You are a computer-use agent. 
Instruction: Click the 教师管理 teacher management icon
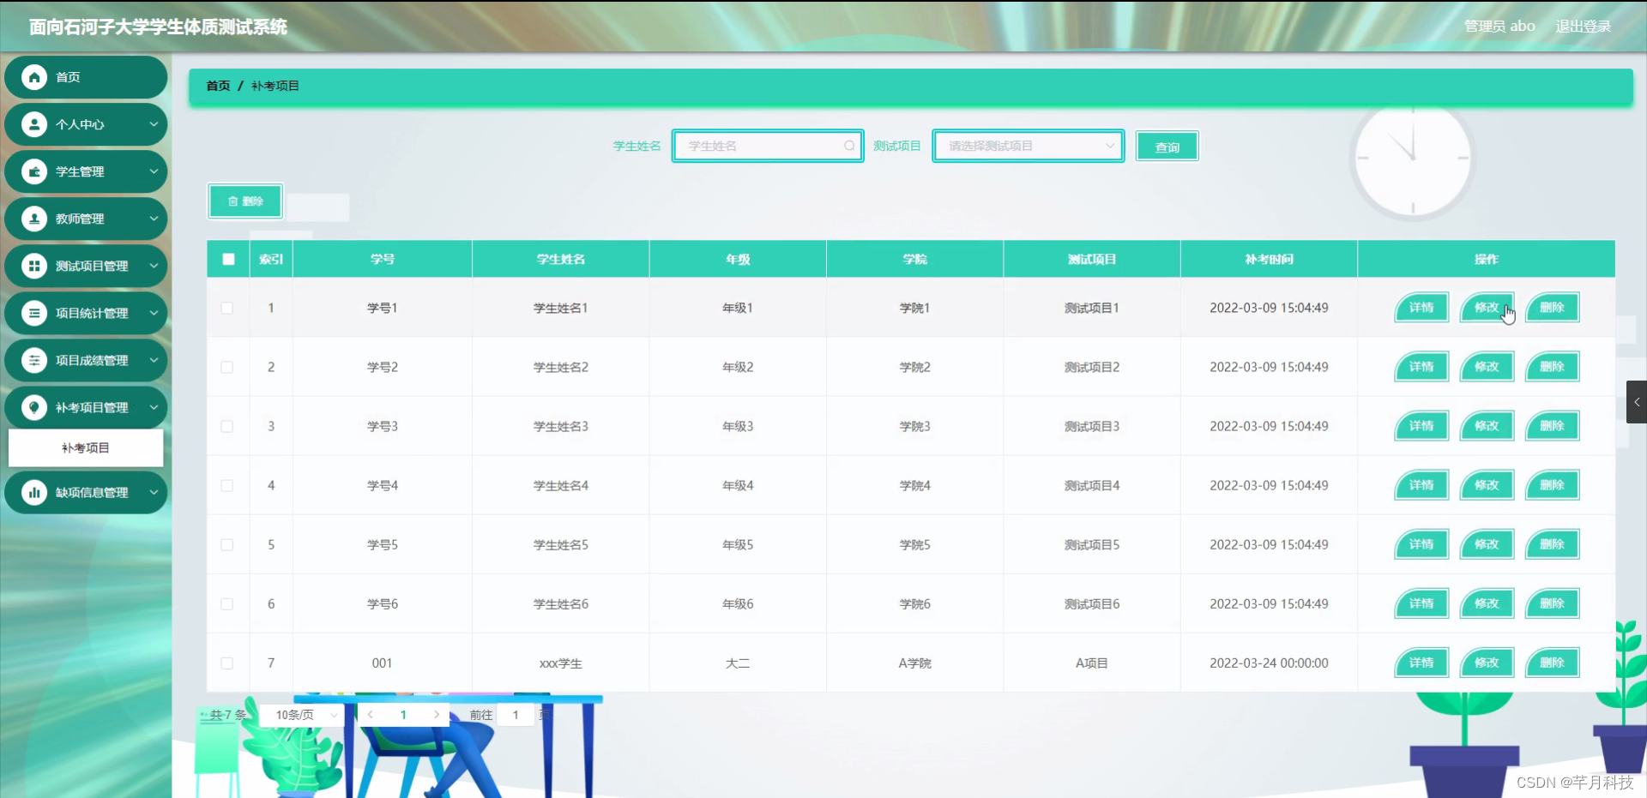[x=33, y=219]
